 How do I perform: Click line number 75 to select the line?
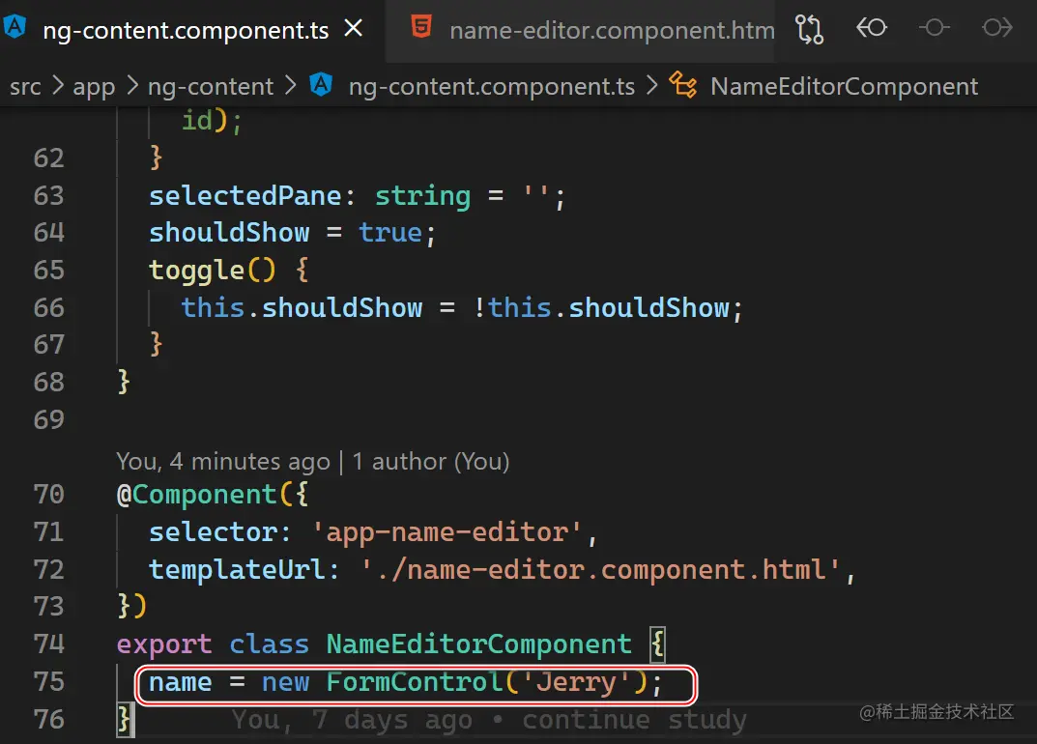48,681
